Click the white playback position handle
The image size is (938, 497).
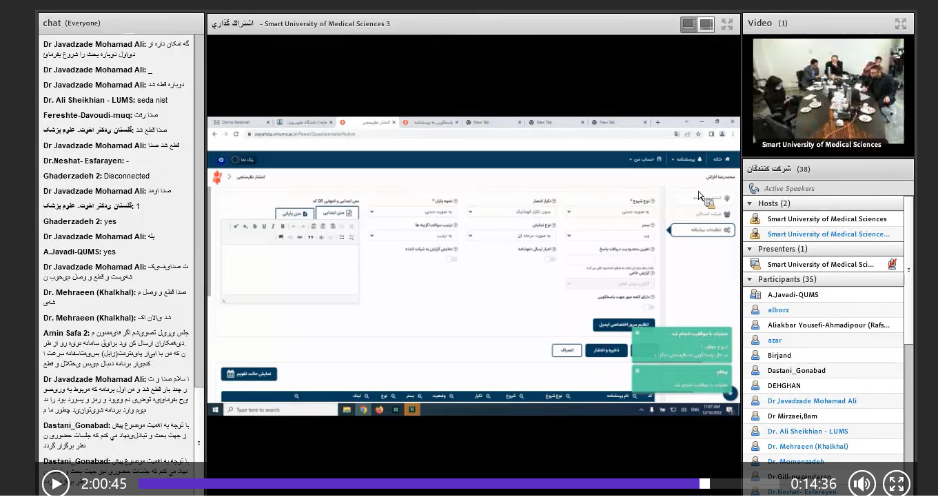(704, 484)
